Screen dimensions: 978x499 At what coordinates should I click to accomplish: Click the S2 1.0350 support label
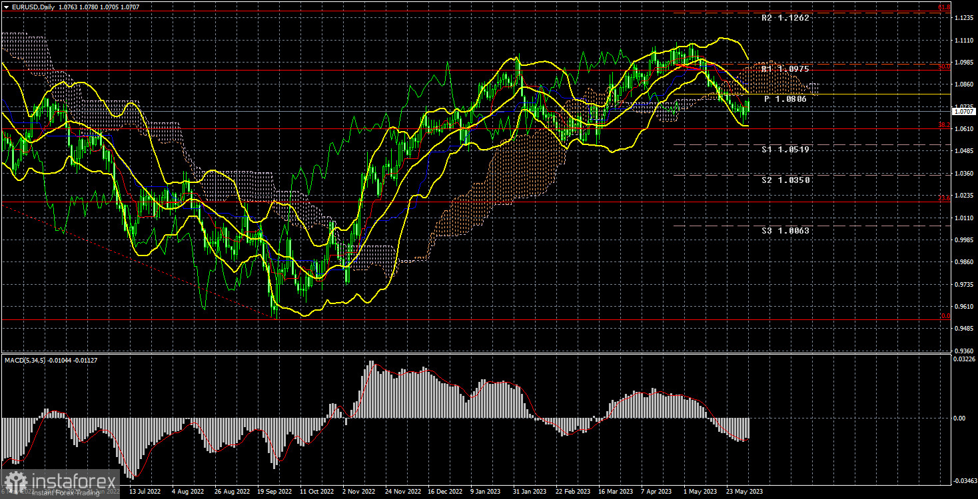(x=786, y=180)
